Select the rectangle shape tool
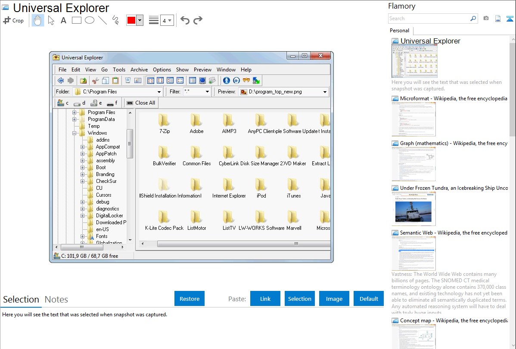This screenshot has width=516, height=349. click(x=76, y=20)
